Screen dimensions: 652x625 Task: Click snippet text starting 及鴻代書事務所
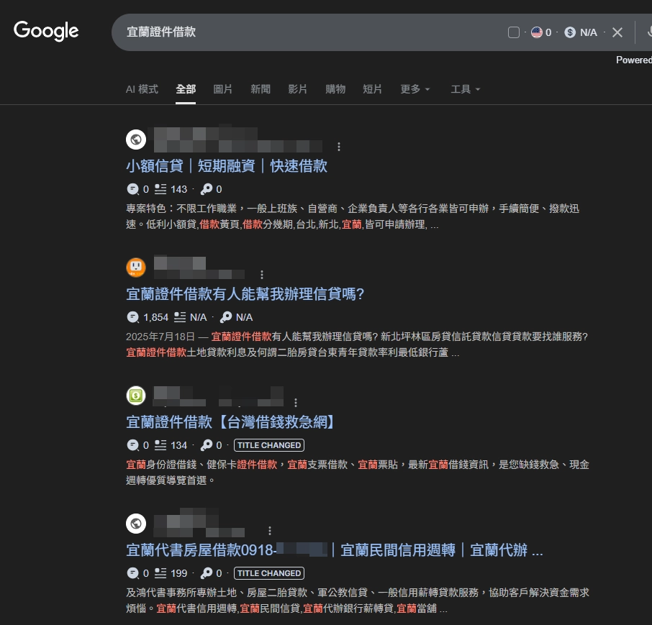pos(358,601)
